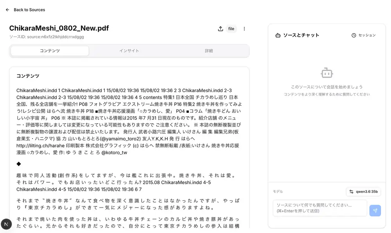
Task: Click the back arrow before Back to Sources
Action: [7, 10]
